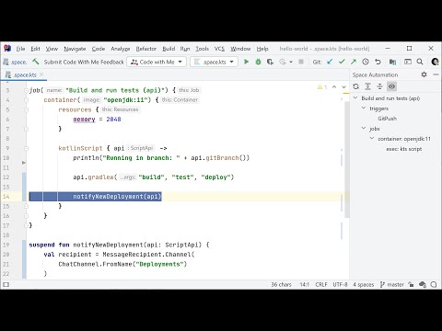This screenshot has width=442, height=331.
Task: Hide the Space Automation panel
Action: coord(436,74)
